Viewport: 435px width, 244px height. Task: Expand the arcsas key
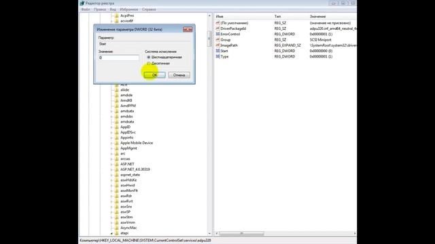(111, 159)
